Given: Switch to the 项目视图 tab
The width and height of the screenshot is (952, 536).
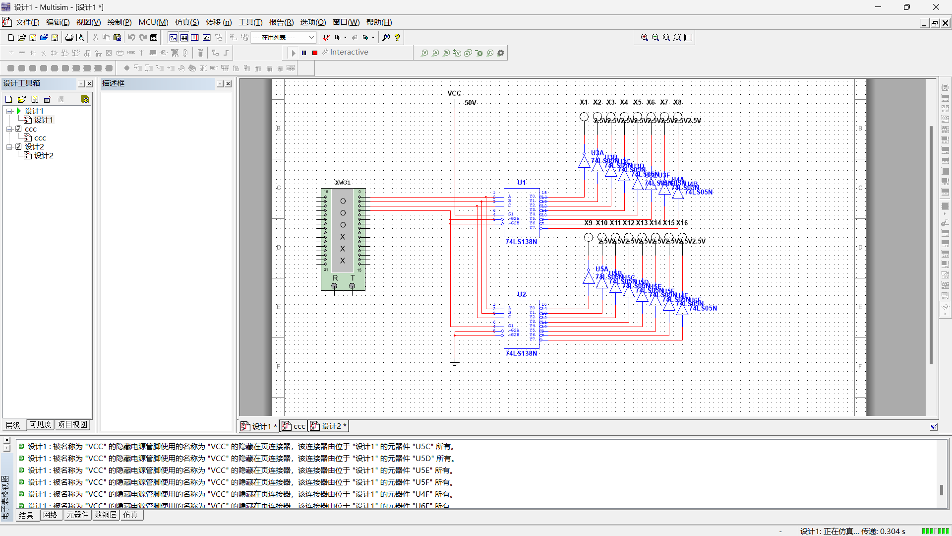Looking at the screenshot, I should pyautogui.click(x=72, y=425).
